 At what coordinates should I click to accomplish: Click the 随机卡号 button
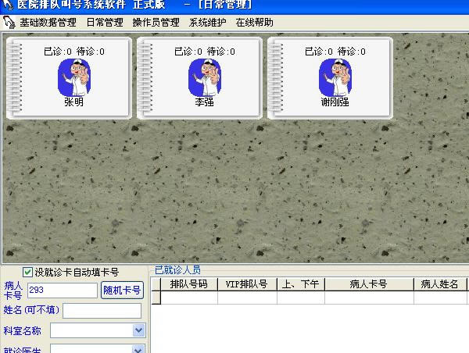tap(122, 290)
